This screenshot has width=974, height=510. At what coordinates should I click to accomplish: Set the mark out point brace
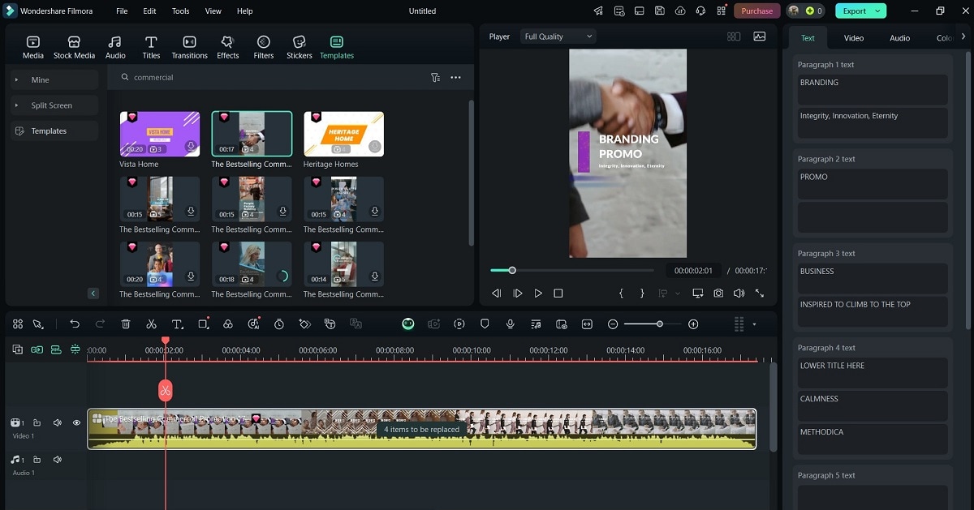(642, 294)
